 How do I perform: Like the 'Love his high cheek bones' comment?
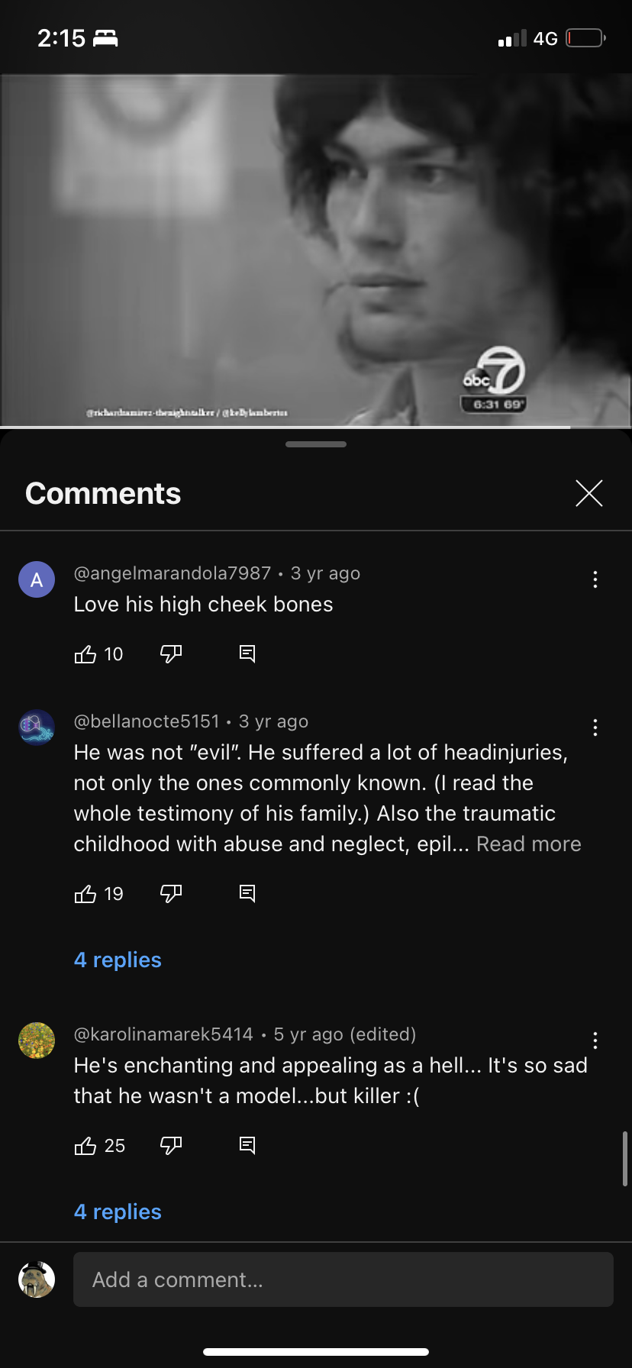tap(85, 654)
